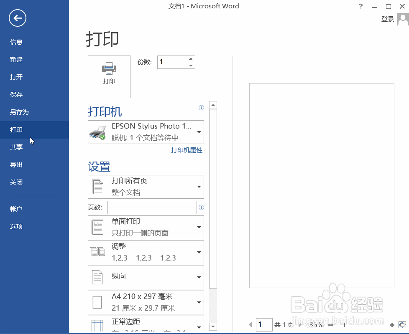409x334 pixels.
Task: Open the 信息 page
Action: 16,42
